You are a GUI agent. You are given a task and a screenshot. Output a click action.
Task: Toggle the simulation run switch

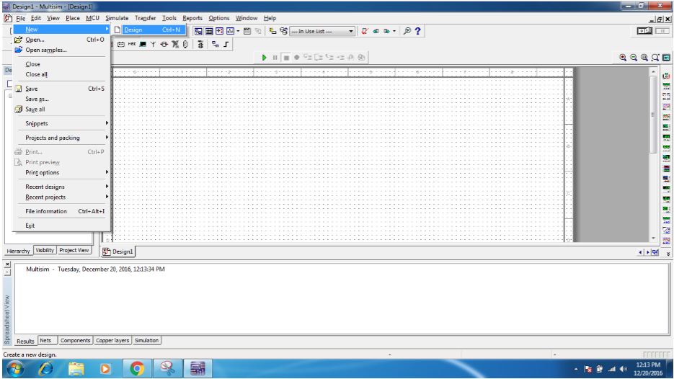[x=644, y=31]
